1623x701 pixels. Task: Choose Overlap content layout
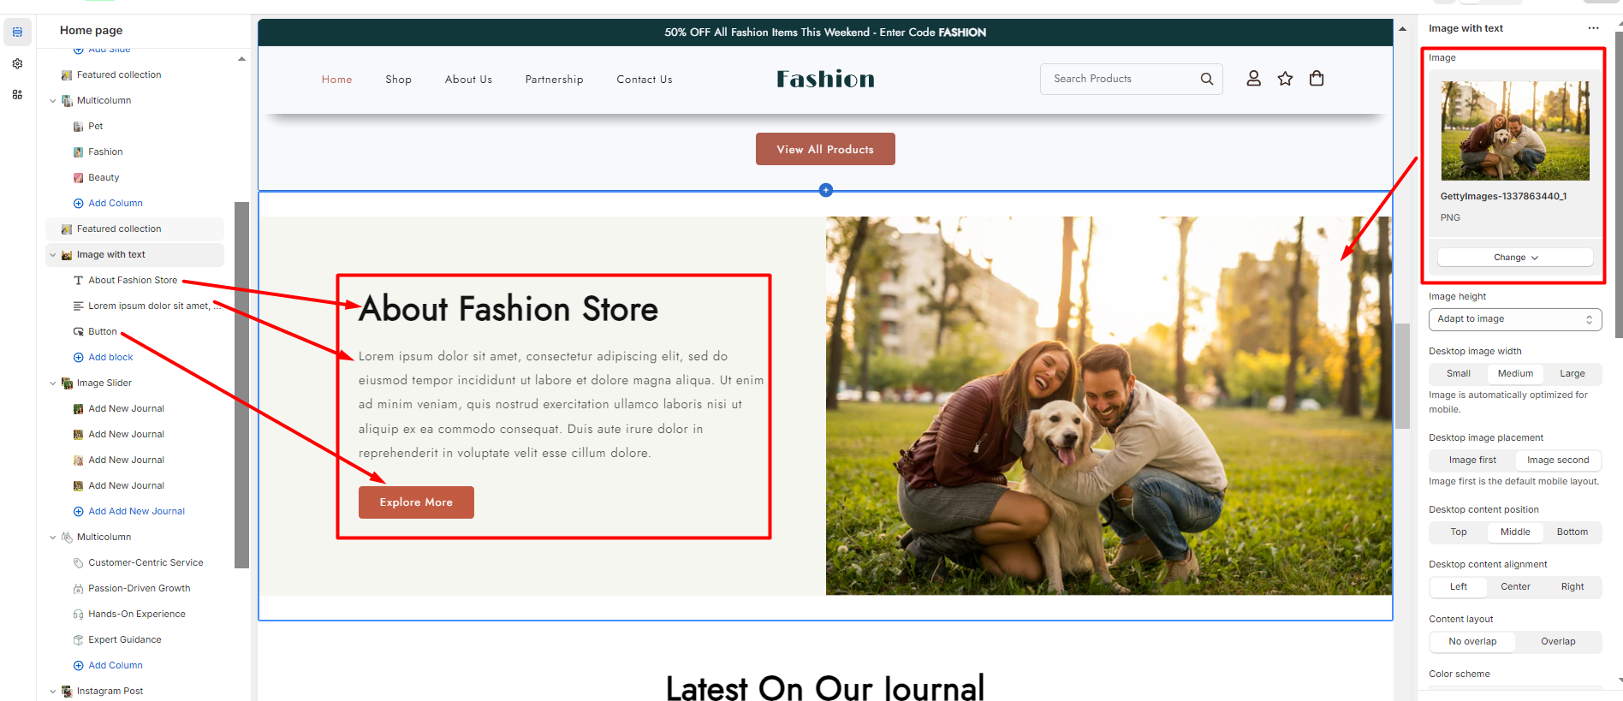(x=1558, y=641)
